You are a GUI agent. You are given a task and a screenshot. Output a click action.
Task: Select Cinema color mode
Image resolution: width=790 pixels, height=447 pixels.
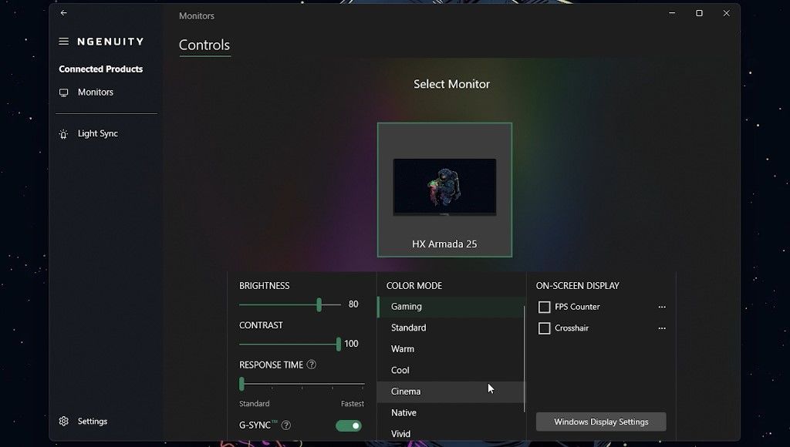tap(451, 392)
